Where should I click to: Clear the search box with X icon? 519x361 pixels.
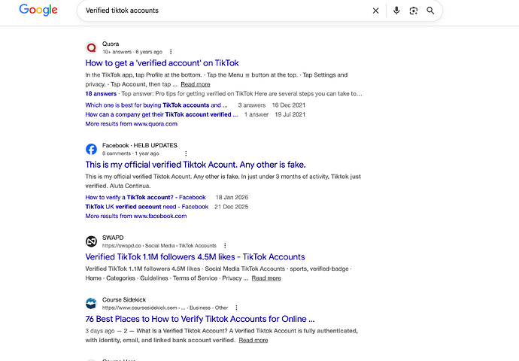pyautogui.click(x=375, y=11)
